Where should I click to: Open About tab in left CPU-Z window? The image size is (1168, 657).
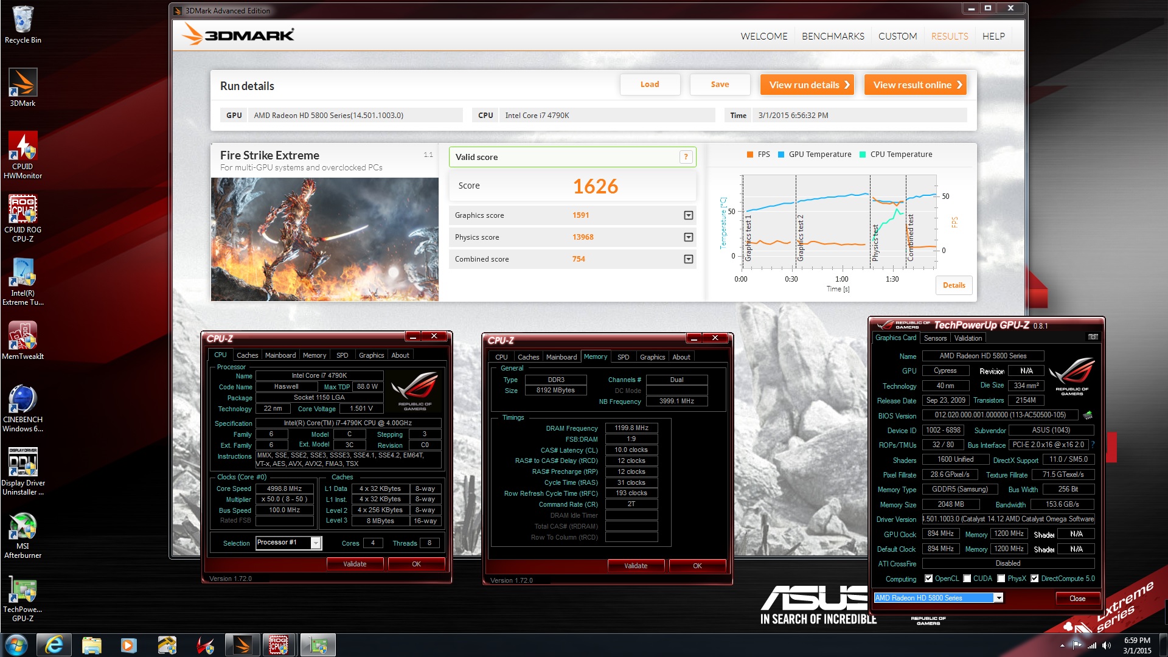click(400, 355)
